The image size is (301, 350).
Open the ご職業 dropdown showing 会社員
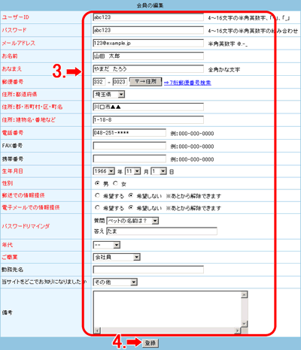(x=117, y=257)
